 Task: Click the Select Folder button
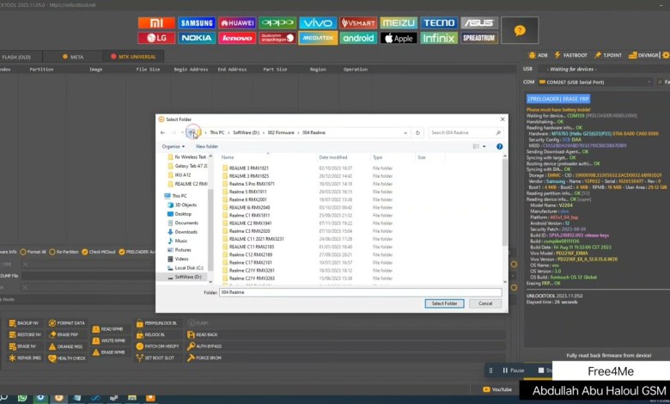pyautogui.click(x=444, y=303)
